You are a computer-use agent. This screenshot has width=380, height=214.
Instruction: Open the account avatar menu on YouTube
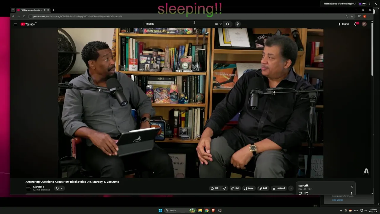pos(364,24)
